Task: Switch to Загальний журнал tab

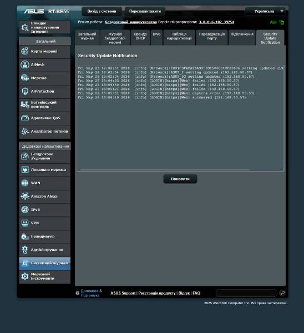Action: [87, 38]
